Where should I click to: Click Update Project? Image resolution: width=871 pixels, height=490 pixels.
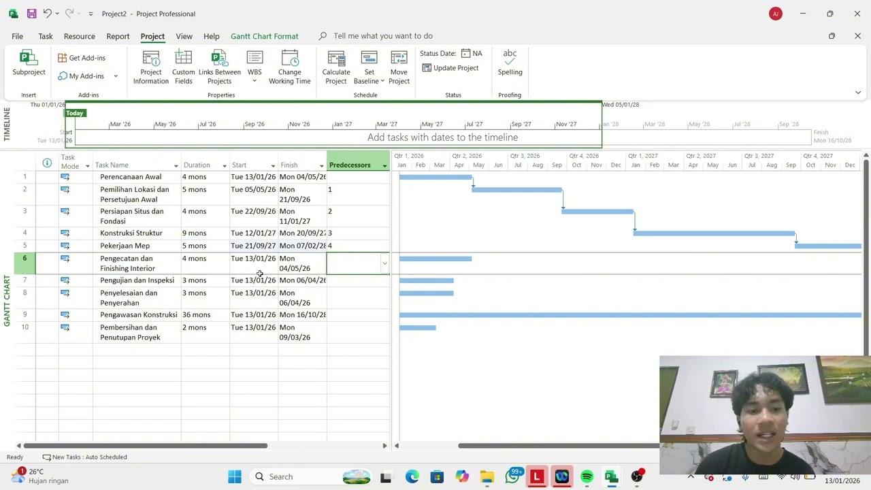(x=450, y=68)
